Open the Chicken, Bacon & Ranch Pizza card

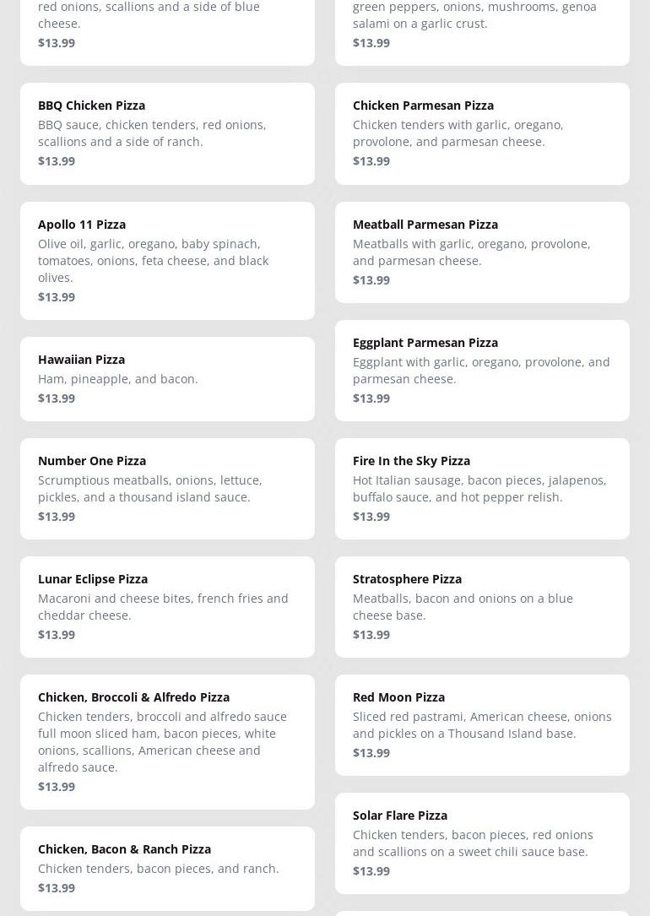[x=167, y=868]
